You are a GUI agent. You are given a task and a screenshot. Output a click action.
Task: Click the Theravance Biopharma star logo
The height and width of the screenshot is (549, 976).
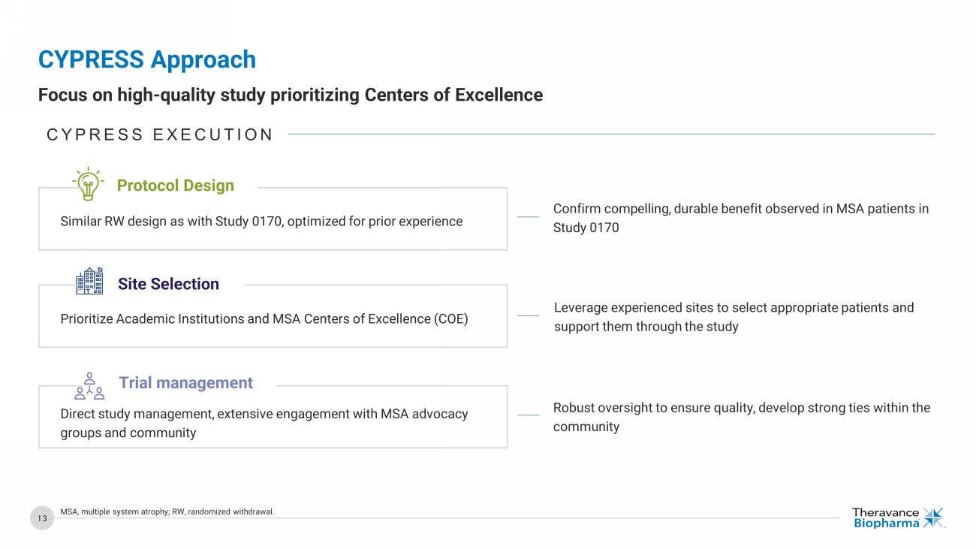[x=933, y=517]
